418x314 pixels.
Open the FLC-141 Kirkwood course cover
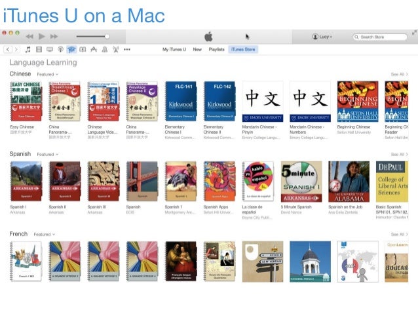(180, 101)
